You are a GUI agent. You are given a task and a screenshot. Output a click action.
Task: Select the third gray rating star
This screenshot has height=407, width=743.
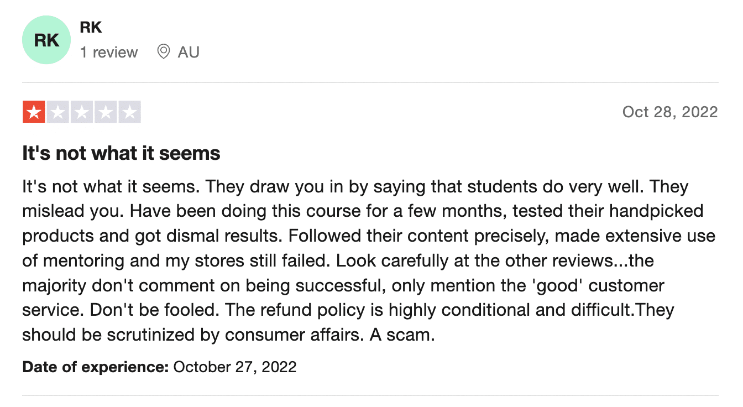81,112
